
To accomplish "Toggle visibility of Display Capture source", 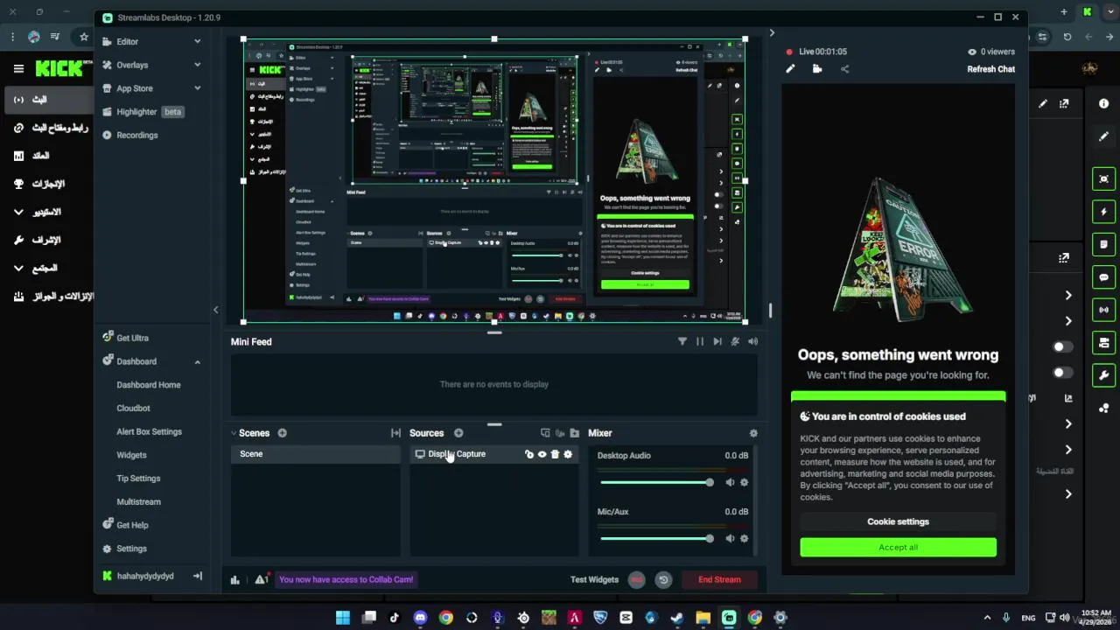I will pyautogui.click(x=542, y=454).
